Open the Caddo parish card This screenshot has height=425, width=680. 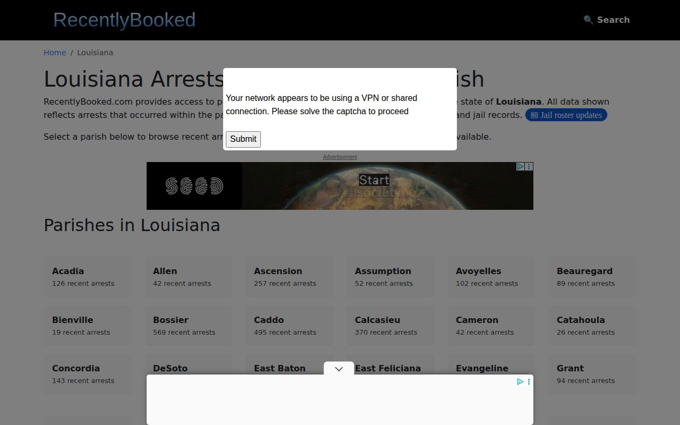(290, 326)
